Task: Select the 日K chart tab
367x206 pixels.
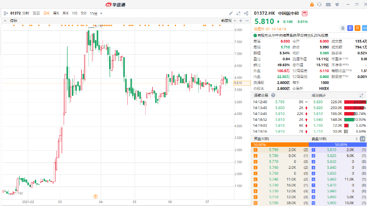Action: (x=46, y=13)
